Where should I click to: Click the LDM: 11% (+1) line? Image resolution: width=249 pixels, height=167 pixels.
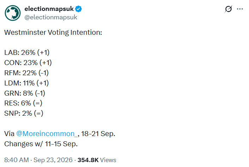click(x=26, y=83)
